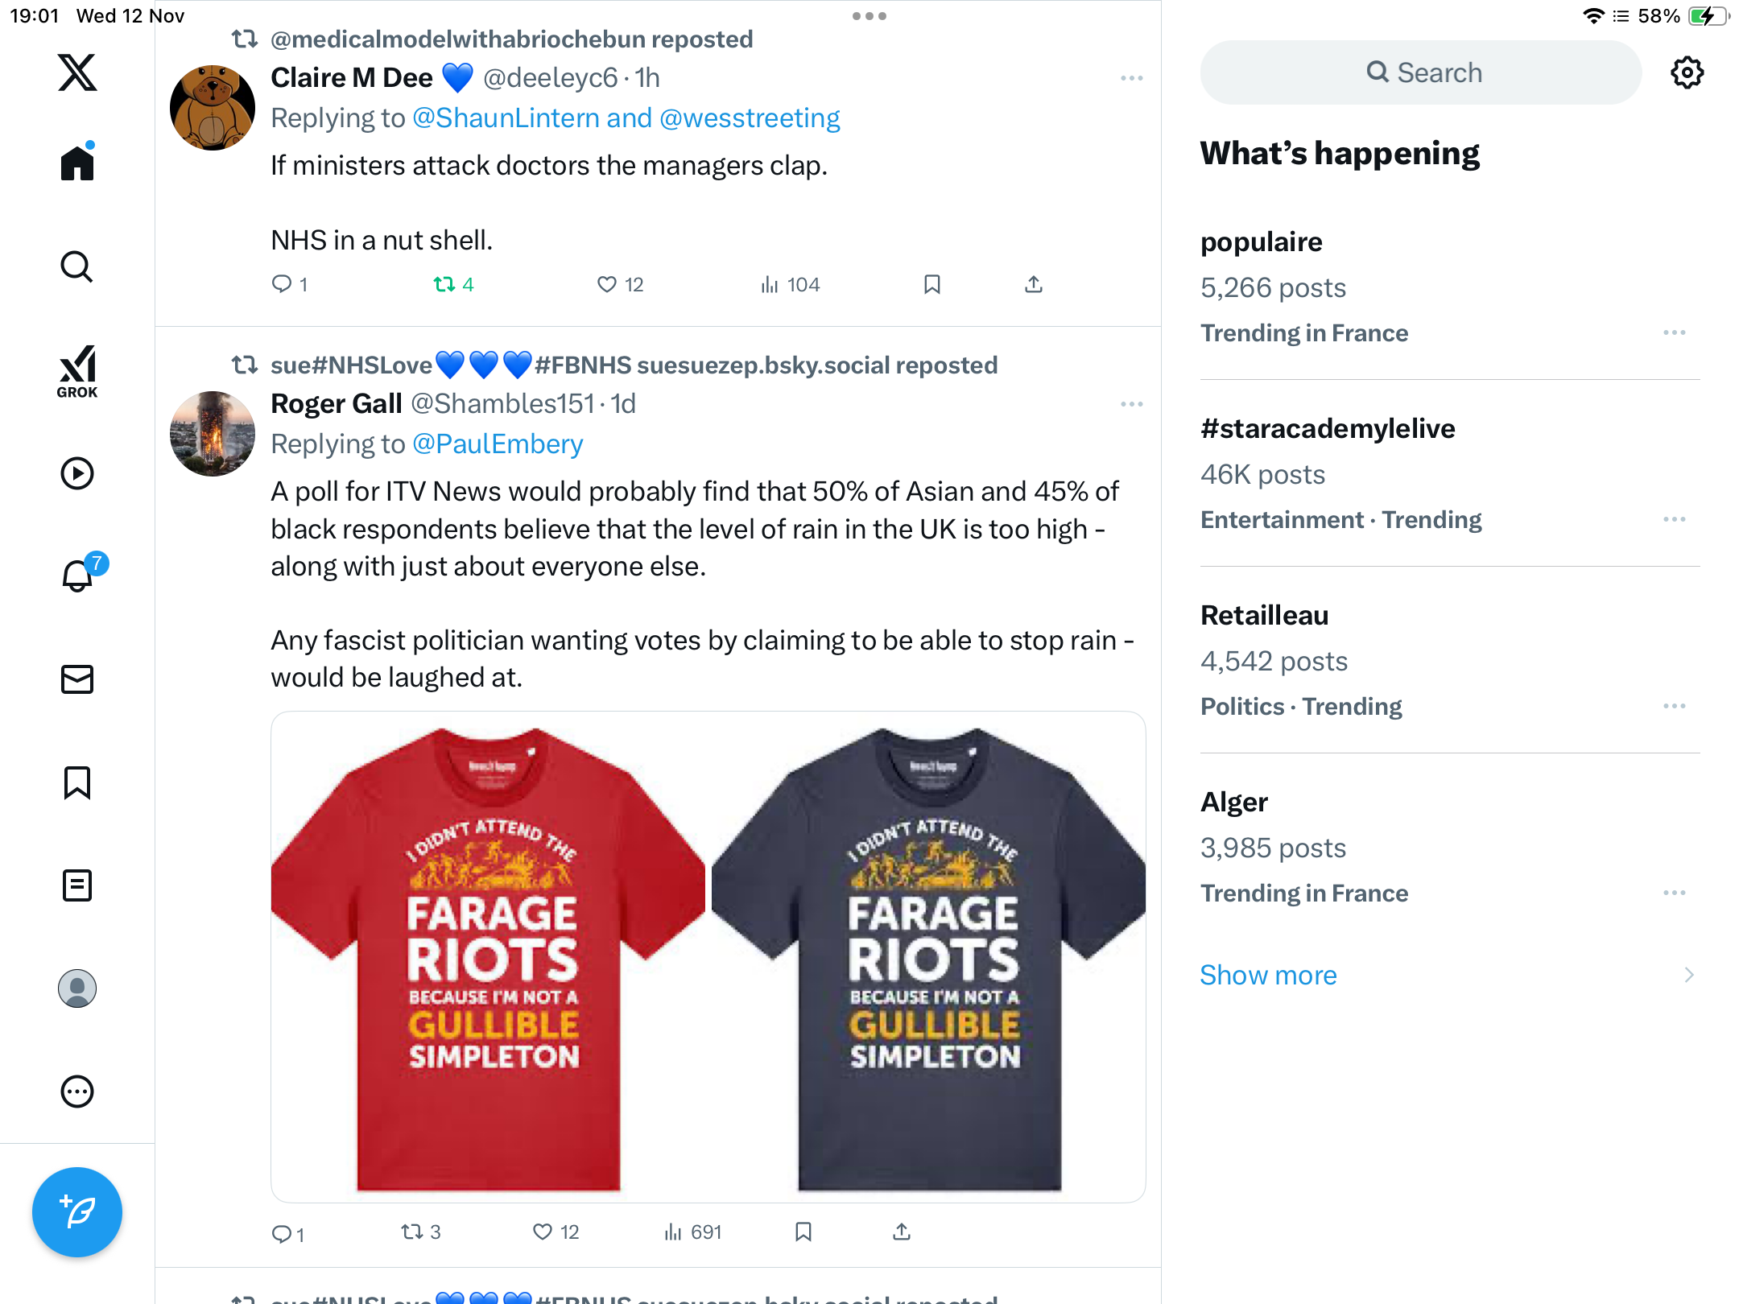Open @PaulEmbery profile link
Image resolution: width=1739 pixels, height=1304 pixels.
[498, 444]
